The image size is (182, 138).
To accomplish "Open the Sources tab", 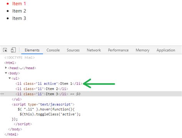I will [x=73, y=50].
